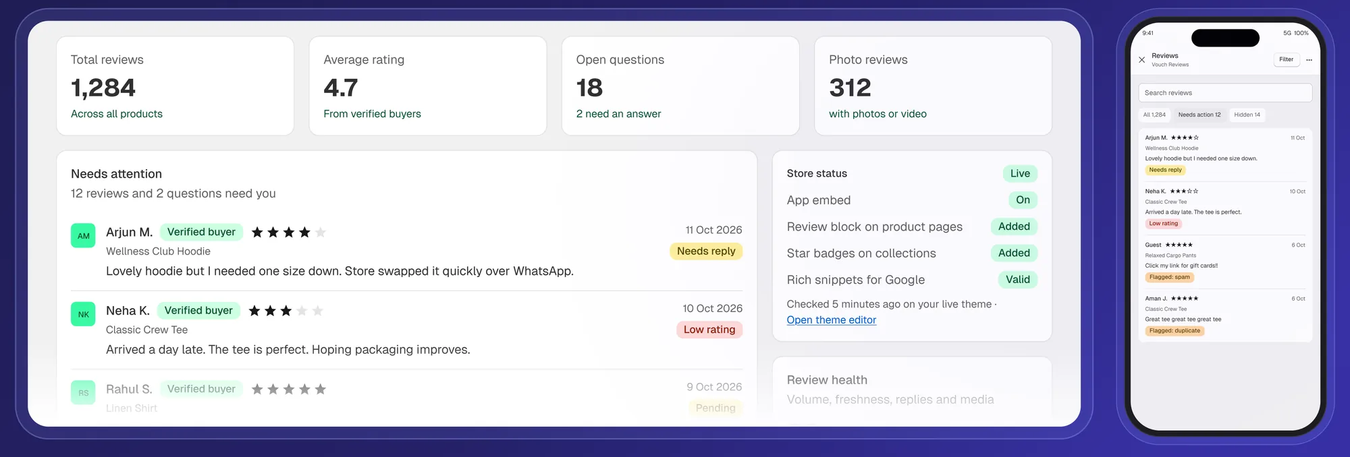Click the RS avatar for Rahul S.
This screenshot has width=1350, height=457.
pos(83,392)
